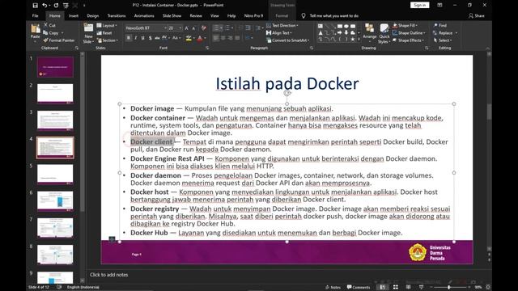
Task: Toggle Normal view button
Action: pos(383,287)
